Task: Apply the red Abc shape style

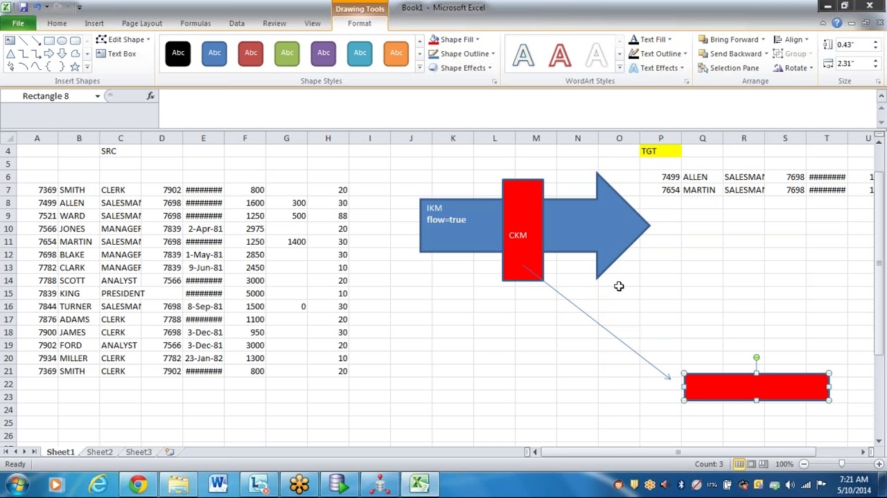Action: point(250,53)
